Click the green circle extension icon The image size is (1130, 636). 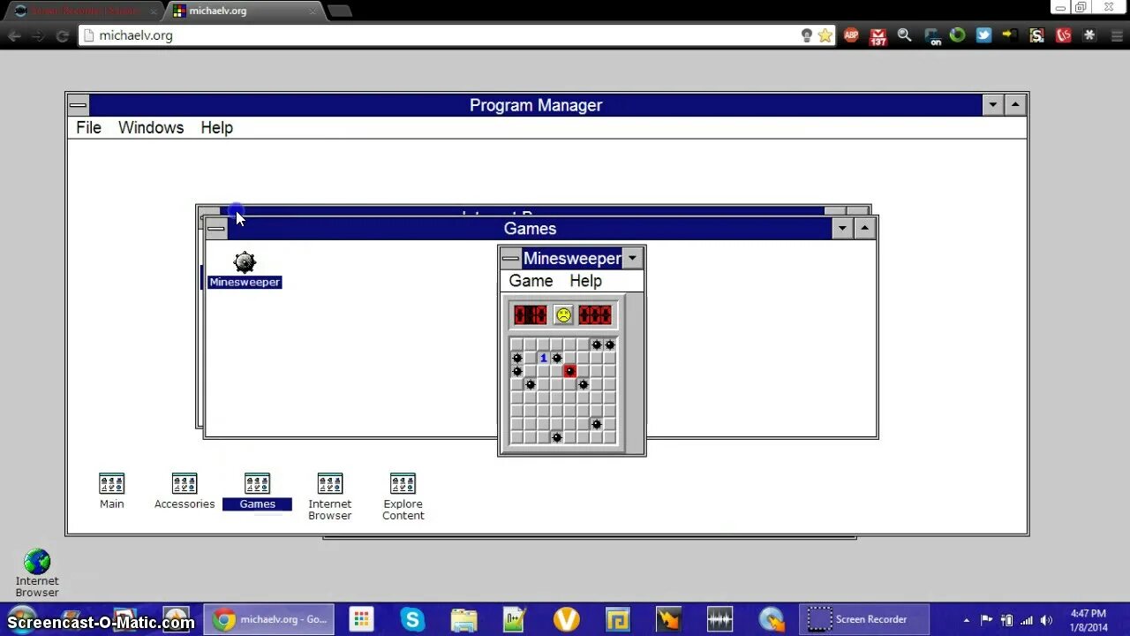(x=957, y=35)
